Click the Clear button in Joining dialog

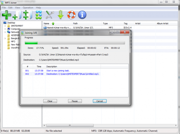(50, 101)
